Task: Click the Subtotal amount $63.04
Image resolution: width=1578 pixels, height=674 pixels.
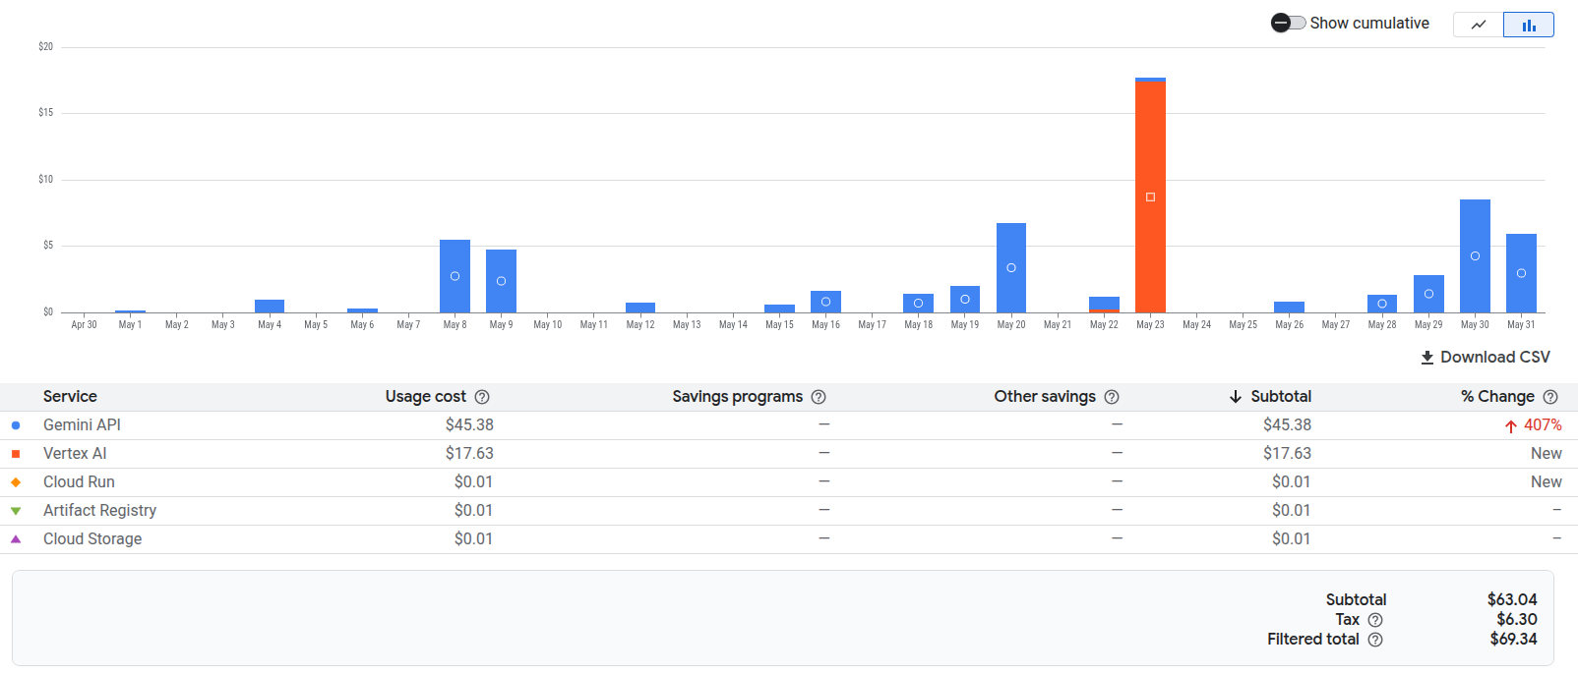Action: point(1512,599)
